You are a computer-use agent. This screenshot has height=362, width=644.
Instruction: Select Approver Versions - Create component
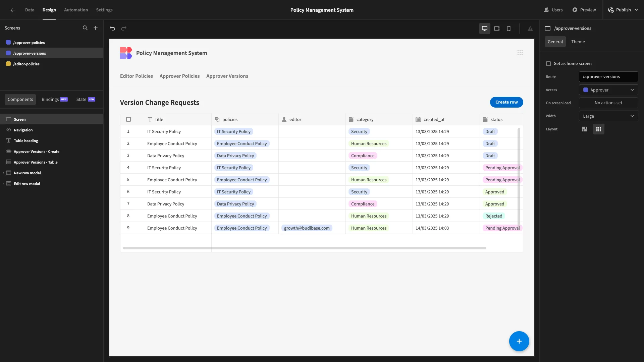tap(52, 152)
